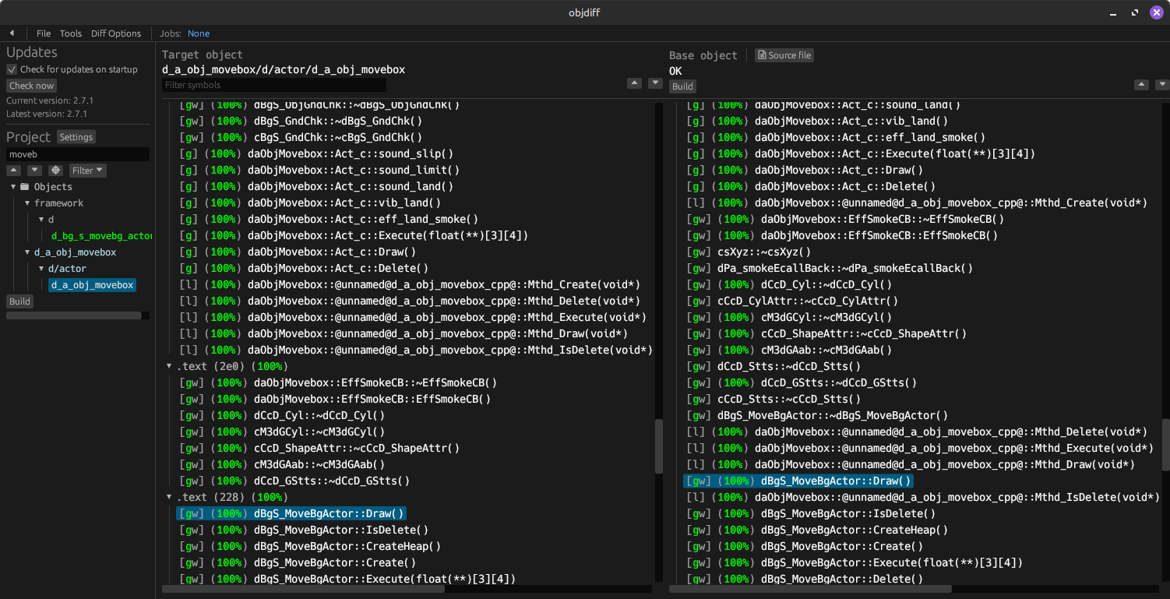Select target symbol Mthd_IsDelete(void*)

[416, 350]
